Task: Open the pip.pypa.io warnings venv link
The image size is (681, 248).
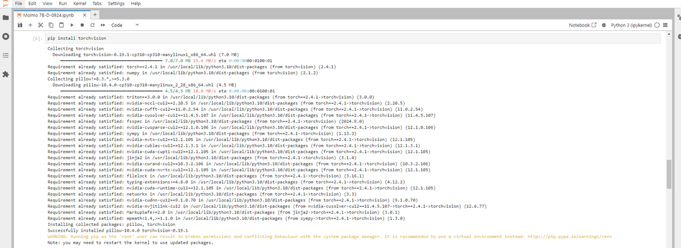Action: pyautogui.click(x=570, y=237)
